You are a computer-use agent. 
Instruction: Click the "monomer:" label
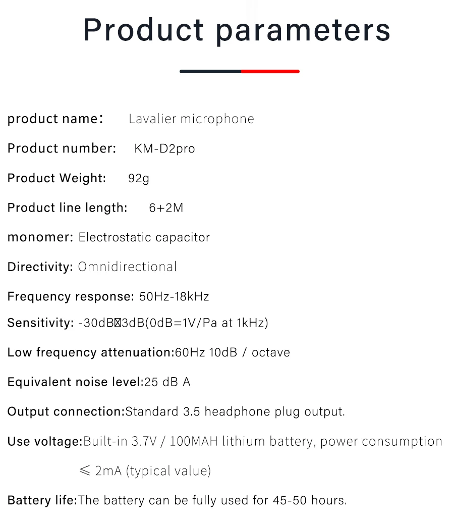coord(40,237)
